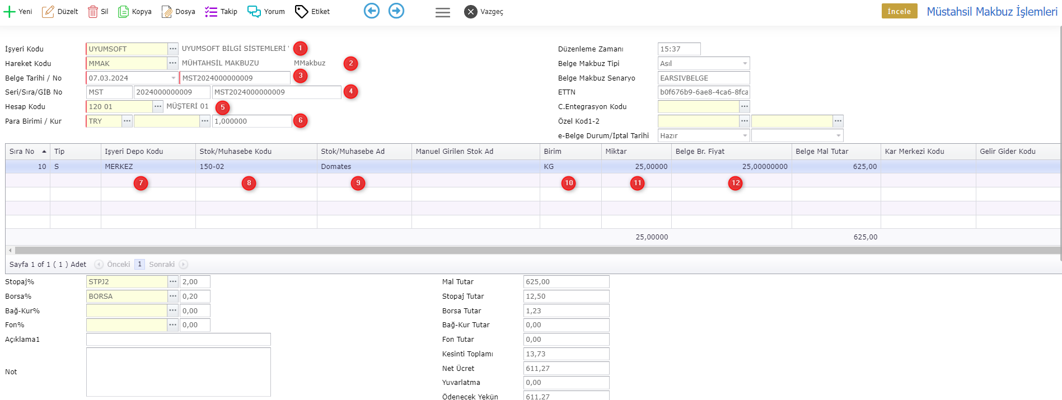Expand the e-Belge Durum dropdown showing Hazır
Viewport: 1062px width, 400px height.
745,136
